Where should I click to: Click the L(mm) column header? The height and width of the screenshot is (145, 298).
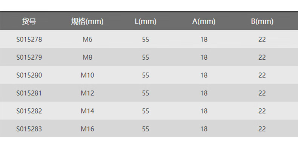point(146,22)
